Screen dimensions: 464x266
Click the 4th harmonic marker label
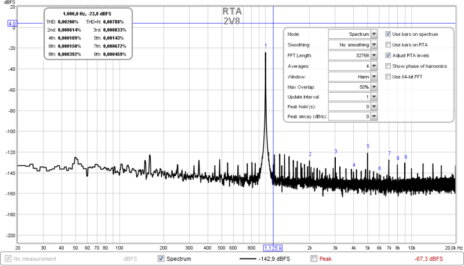pyautogui.click(x=354, y=165)
